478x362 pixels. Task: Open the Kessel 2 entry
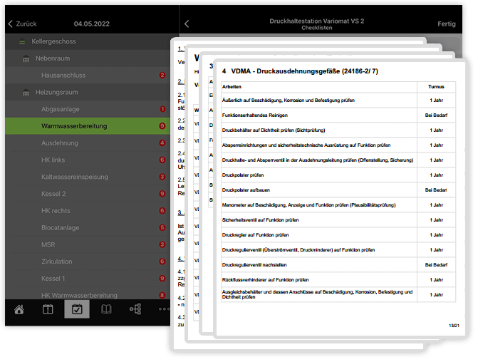(x=88, y=194)
